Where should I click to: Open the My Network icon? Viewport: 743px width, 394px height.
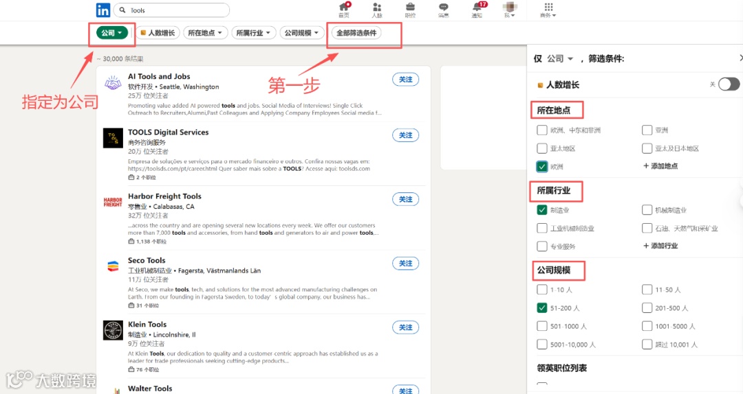click(377, 10)
